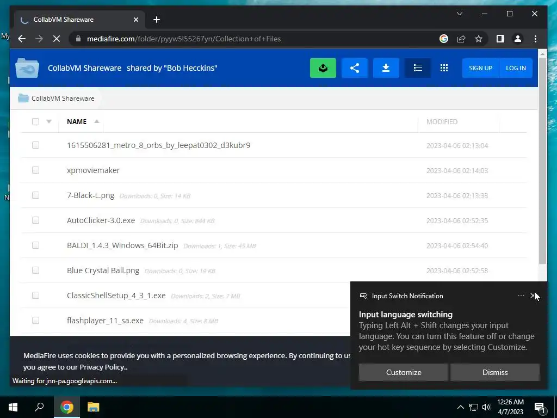This screenshot has width=557, height=418.
Task: Dismiss the input switch notification
Action: point(495,372)
